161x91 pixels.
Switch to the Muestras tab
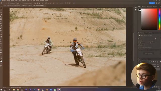pos(144,7)
